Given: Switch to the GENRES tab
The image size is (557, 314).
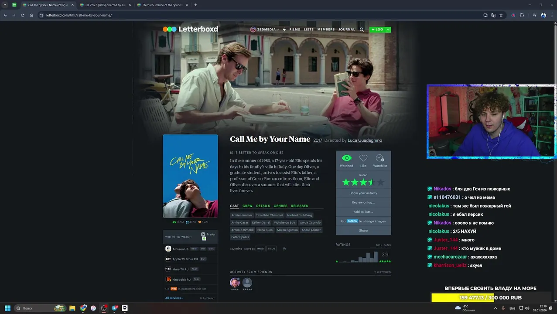Looking at the screenshot, I should coord(280,206).
